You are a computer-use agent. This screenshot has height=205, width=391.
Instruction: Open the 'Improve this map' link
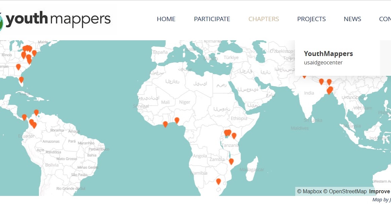pos(379,191)
